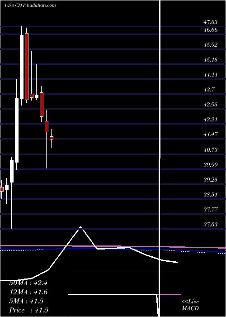Click the 39.99 price axis label
This screenshot has width=226, height=317.
(x=211, y=164)
